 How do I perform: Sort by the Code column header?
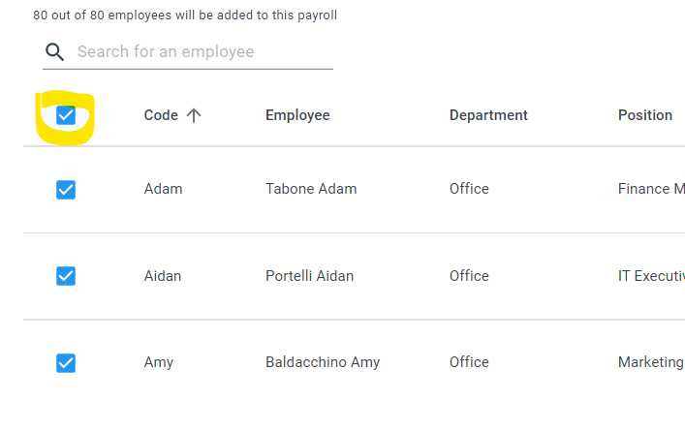(161, 115)
